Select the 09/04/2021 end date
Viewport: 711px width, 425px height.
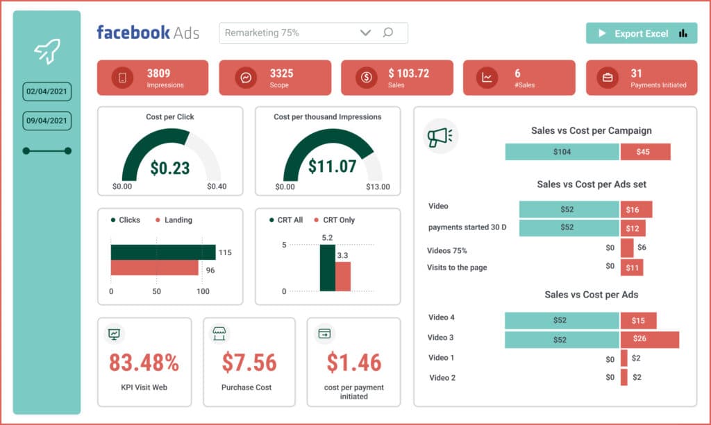[47, 121]
